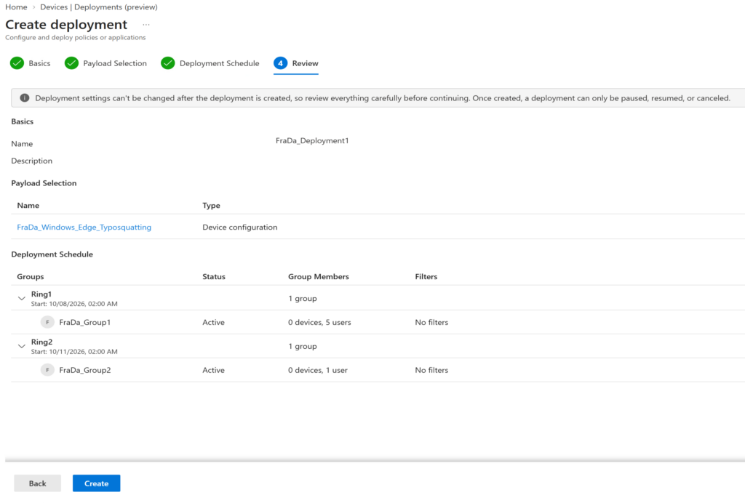
Task: Click the deployment name FraDa_Deployment1
Action: 312,140
